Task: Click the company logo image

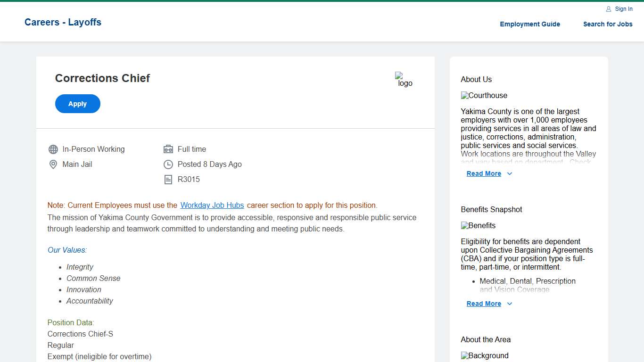Action: point(404,80)
